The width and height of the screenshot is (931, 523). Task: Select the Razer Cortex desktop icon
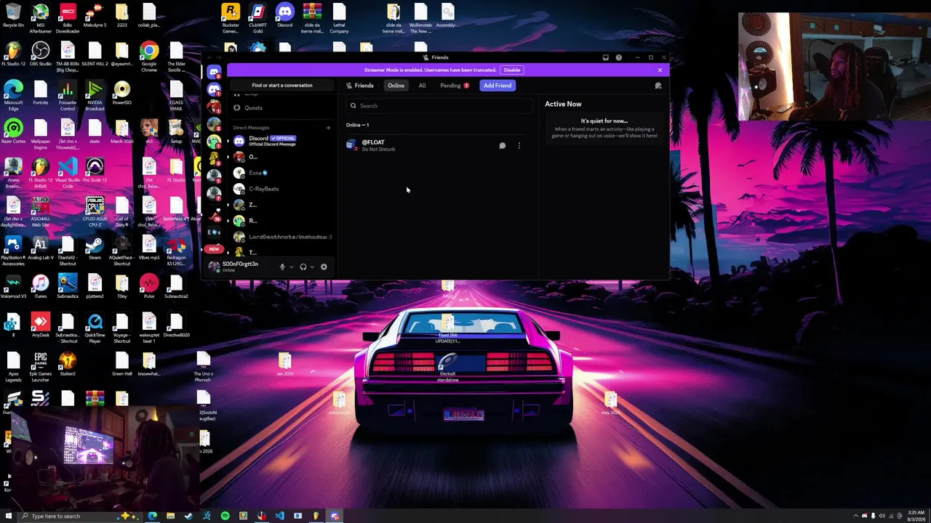(x=13, y=132)
